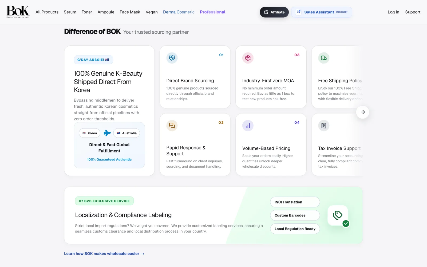Click the Sales Assistant person icon
The image size is (427, 267).
pos(299,12)
